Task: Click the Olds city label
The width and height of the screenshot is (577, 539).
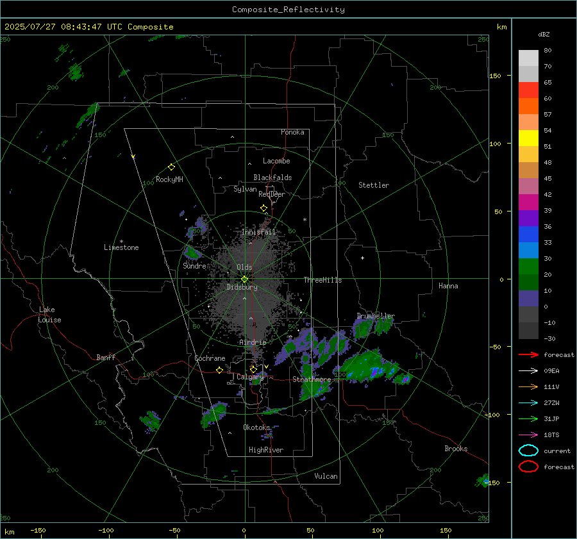Action: [244, 267]
